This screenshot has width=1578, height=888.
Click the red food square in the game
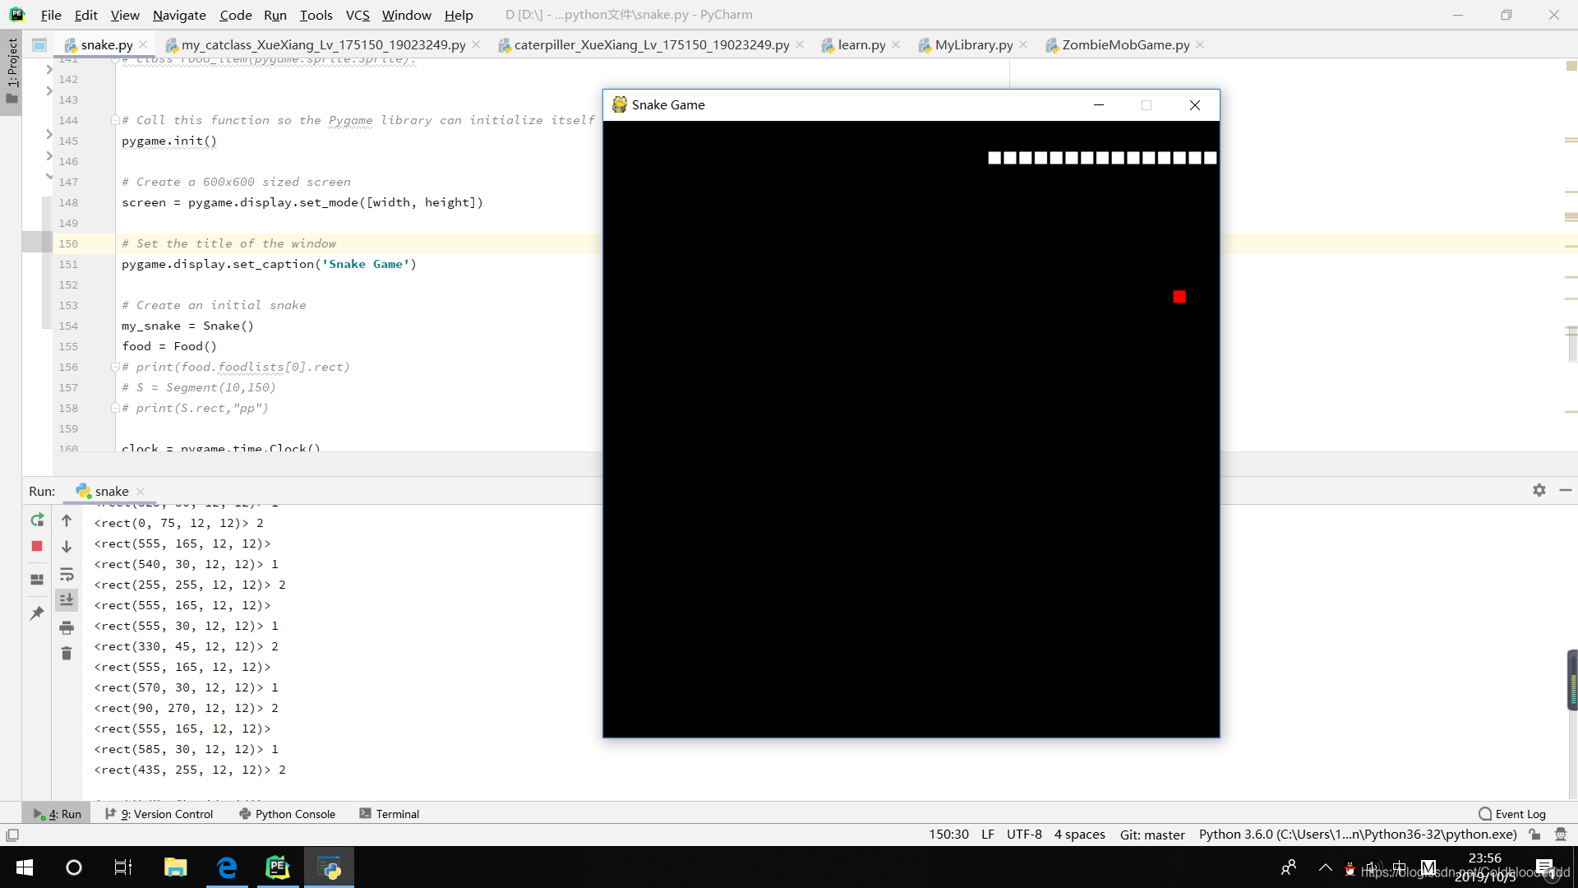[1179, 297]
